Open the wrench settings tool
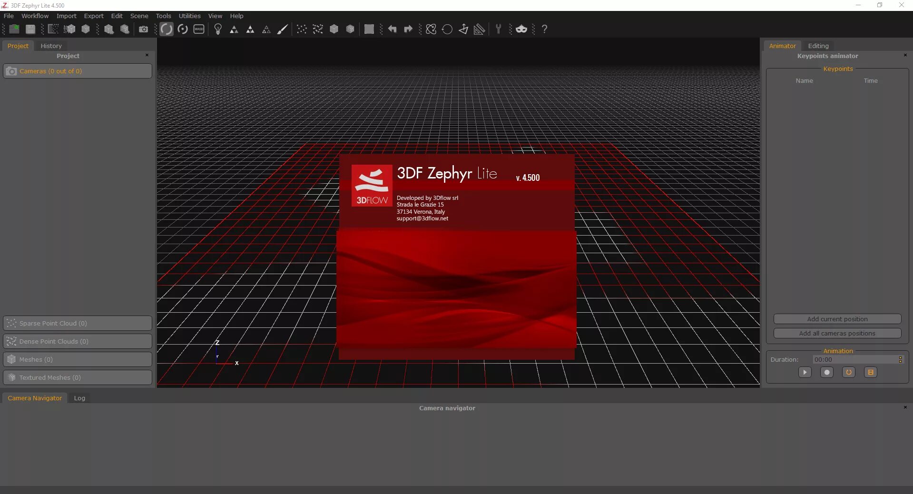 (499, 29)
